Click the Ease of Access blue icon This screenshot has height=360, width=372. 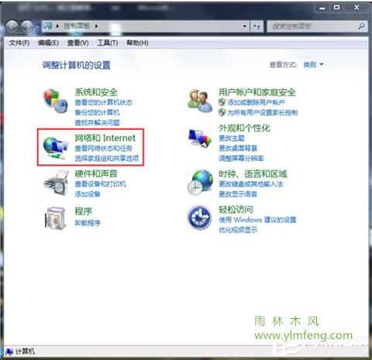click(199, 218)
